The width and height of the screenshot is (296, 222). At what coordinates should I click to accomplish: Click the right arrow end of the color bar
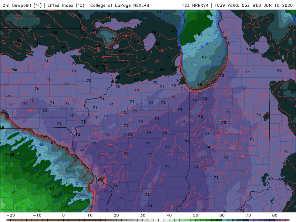(x=289, y=220)
